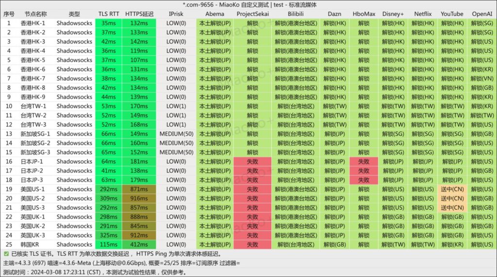
Task: Select 失败 HboMax cell for 日本JP-3
Action: (x=364, y=180)
